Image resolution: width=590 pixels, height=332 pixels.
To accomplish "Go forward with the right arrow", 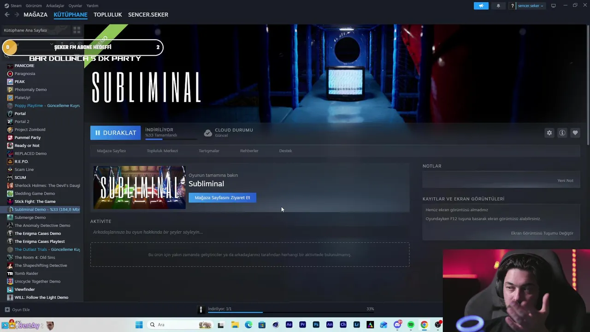I will tap(17, 15).
